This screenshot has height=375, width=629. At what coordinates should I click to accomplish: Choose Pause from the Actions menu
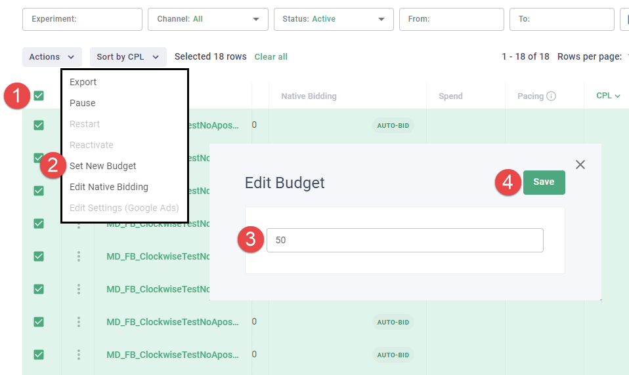(83, 103)
